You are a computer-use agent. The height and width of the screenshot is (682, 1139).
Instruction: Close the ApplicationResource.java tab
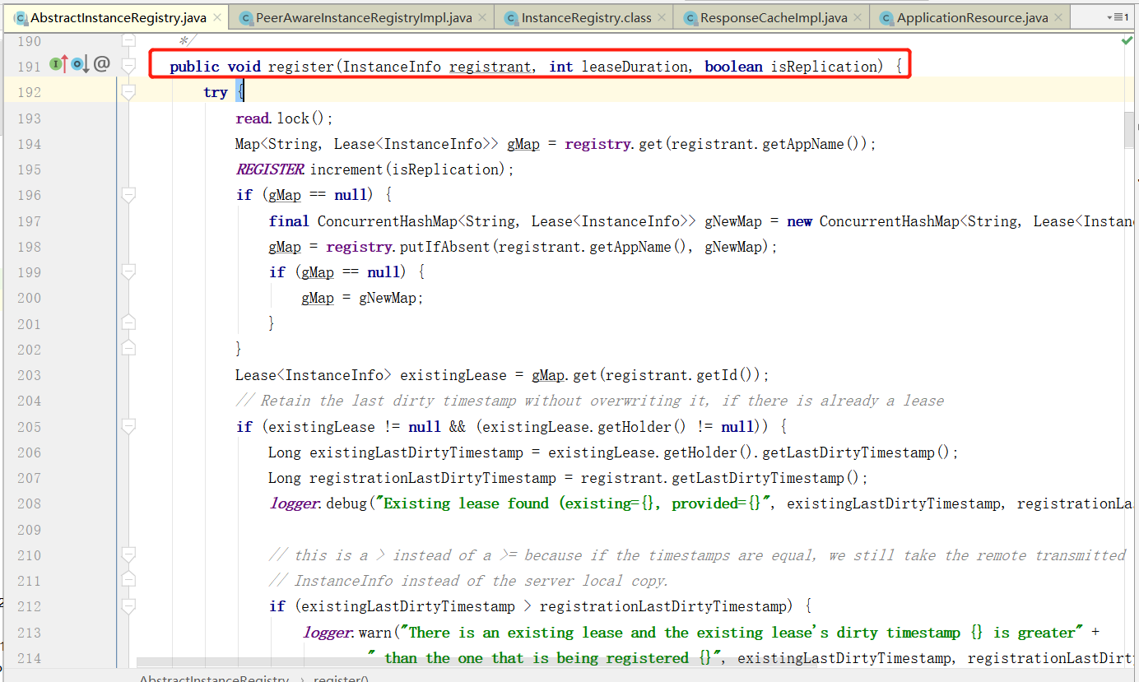pyautogui.click(x=1059, y=17)
